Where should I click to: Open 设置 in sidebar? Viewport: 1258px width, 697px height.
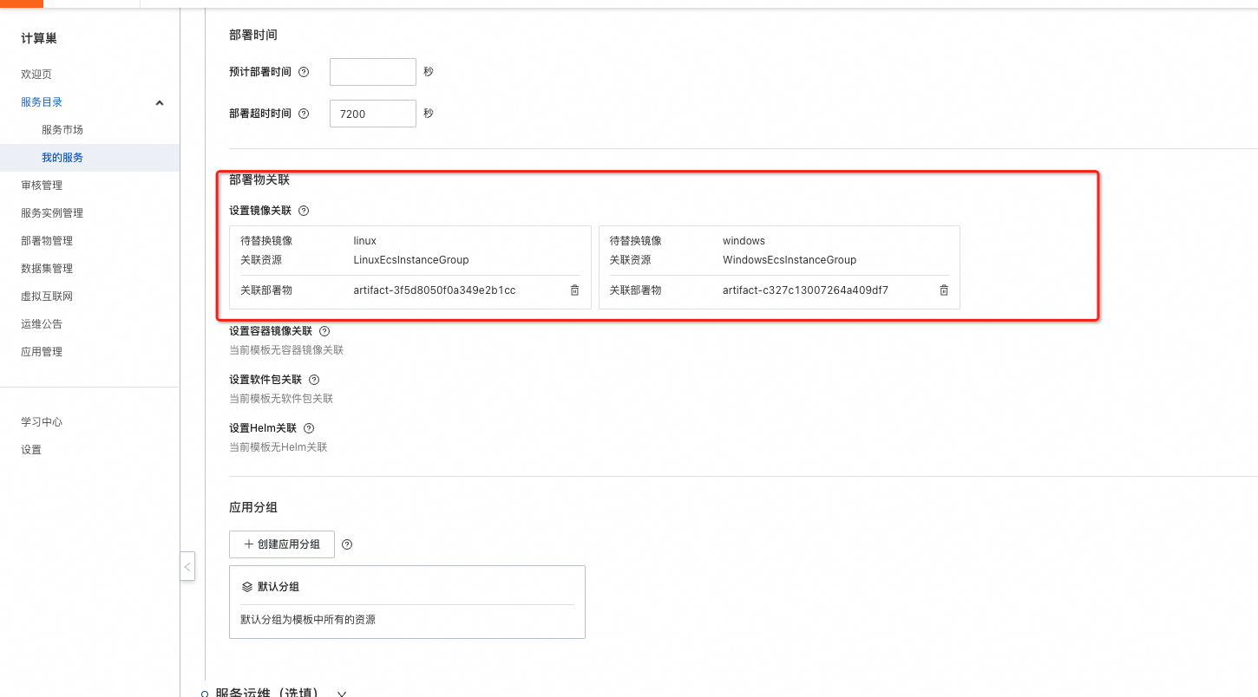(x=31, y=450)
